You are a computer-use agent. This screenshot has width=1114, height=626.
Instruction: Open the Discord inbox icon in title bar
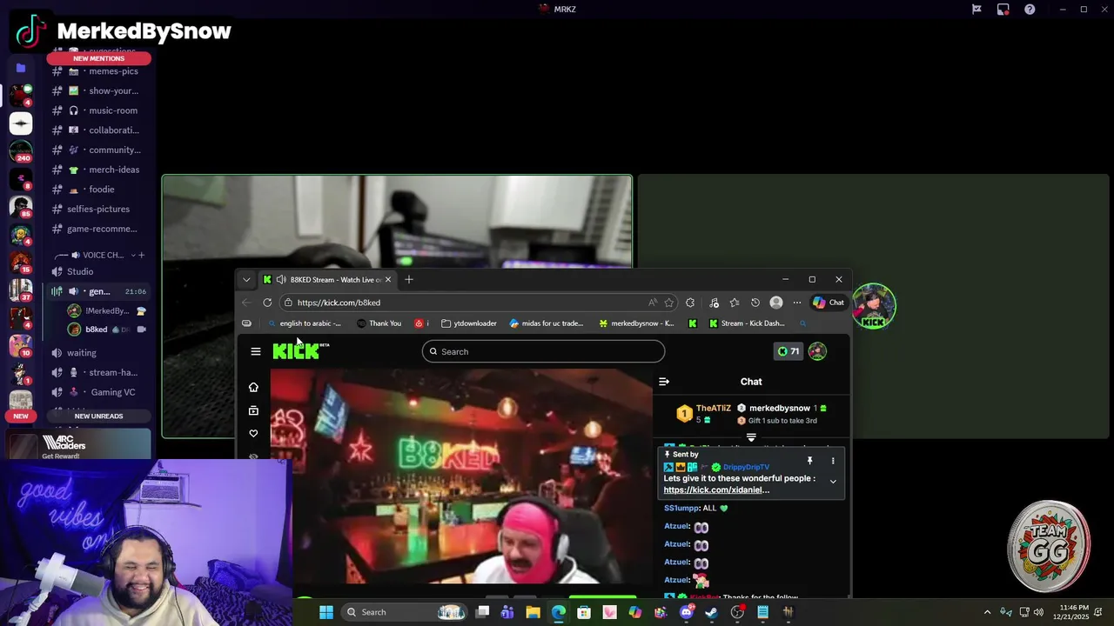click(x=1003, y=10)
